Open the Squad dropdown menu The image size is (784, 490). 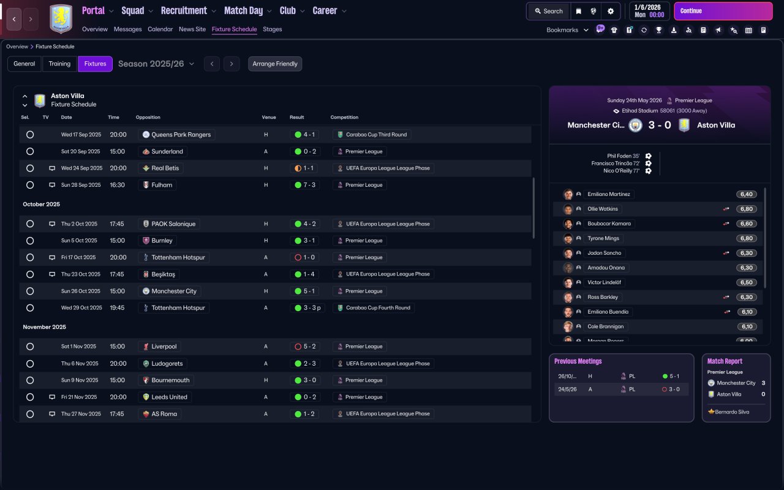[137, 10]
